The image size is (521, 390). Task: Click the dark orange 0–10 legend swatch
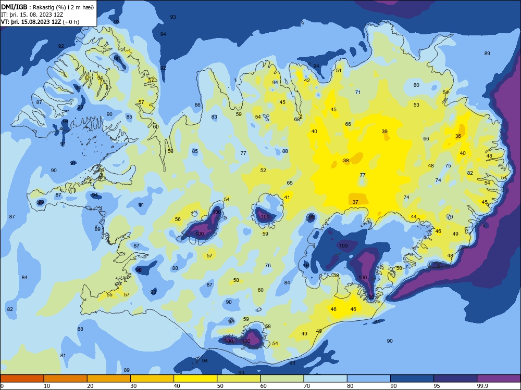22,379
